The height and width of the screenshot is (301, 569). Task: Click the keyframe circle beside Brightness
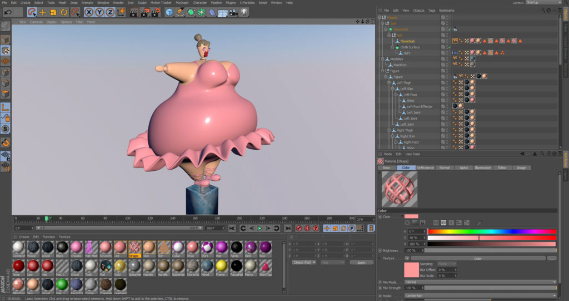(380, 250)
